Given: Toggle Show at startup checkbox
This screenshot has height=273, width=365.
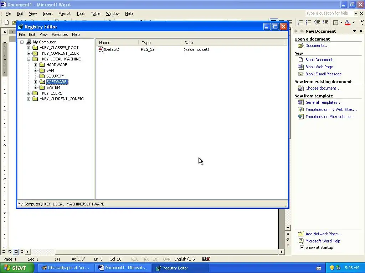Looking at the screenshot, I should [302, 247].
